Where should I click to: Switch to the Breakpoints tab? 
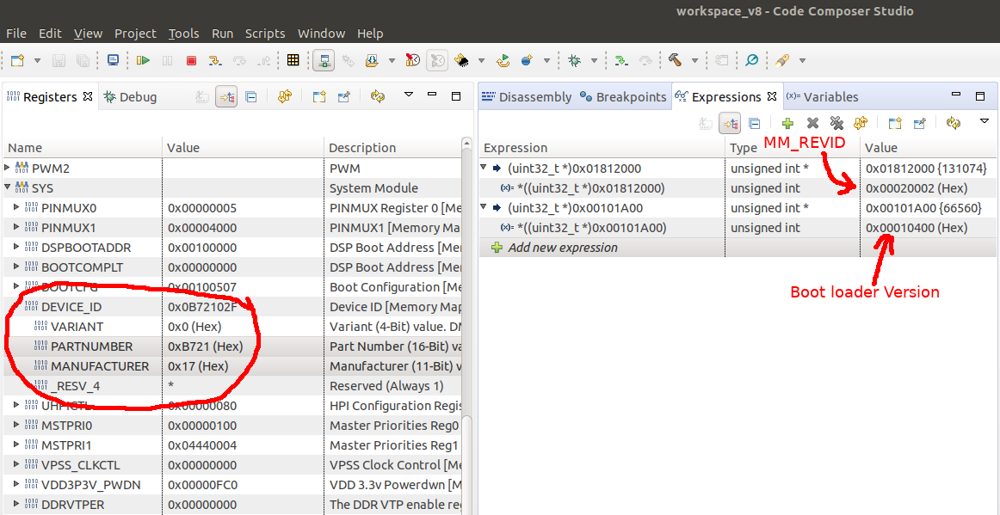[623, 97]
